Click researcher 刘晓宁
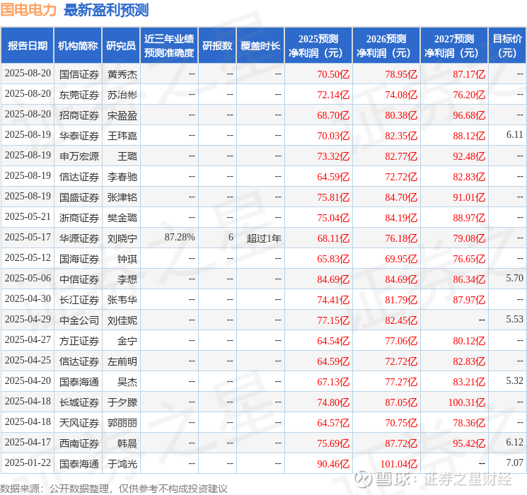Image resolution: width=527 pixels, height=495 pixels. [x=122, y=238]
